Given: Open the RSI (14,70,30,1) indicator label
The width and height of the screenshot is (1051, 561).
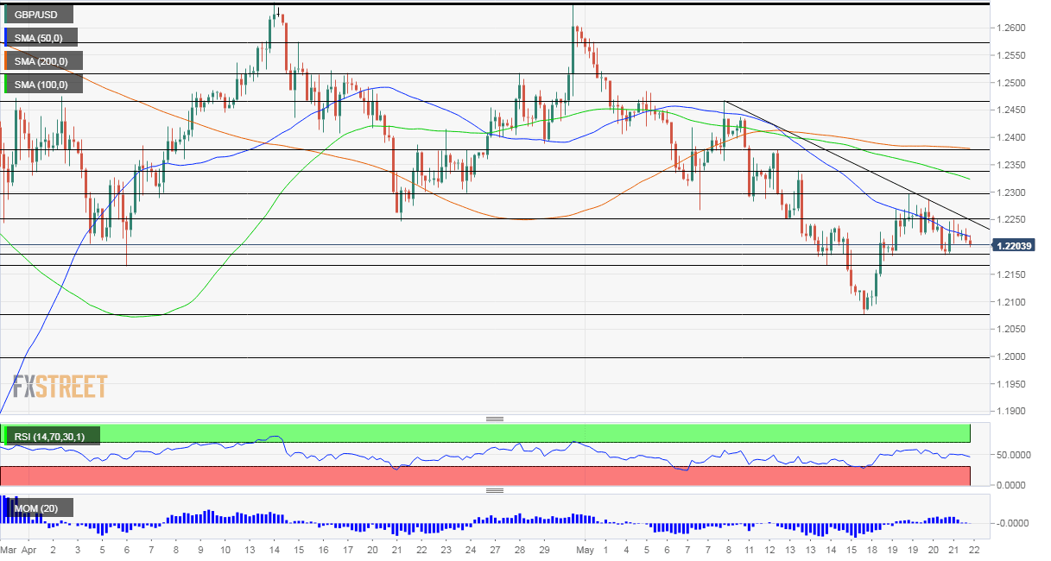Looking at the screenshot, I should [51, 437].
